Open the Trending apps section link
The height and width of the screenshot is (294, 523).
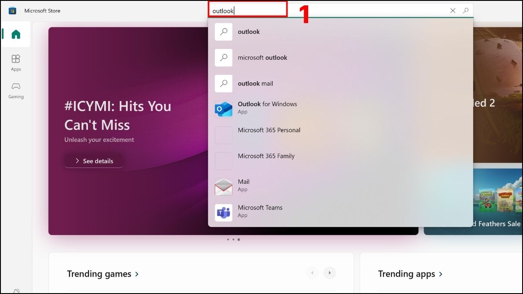(x=410, y=274)
